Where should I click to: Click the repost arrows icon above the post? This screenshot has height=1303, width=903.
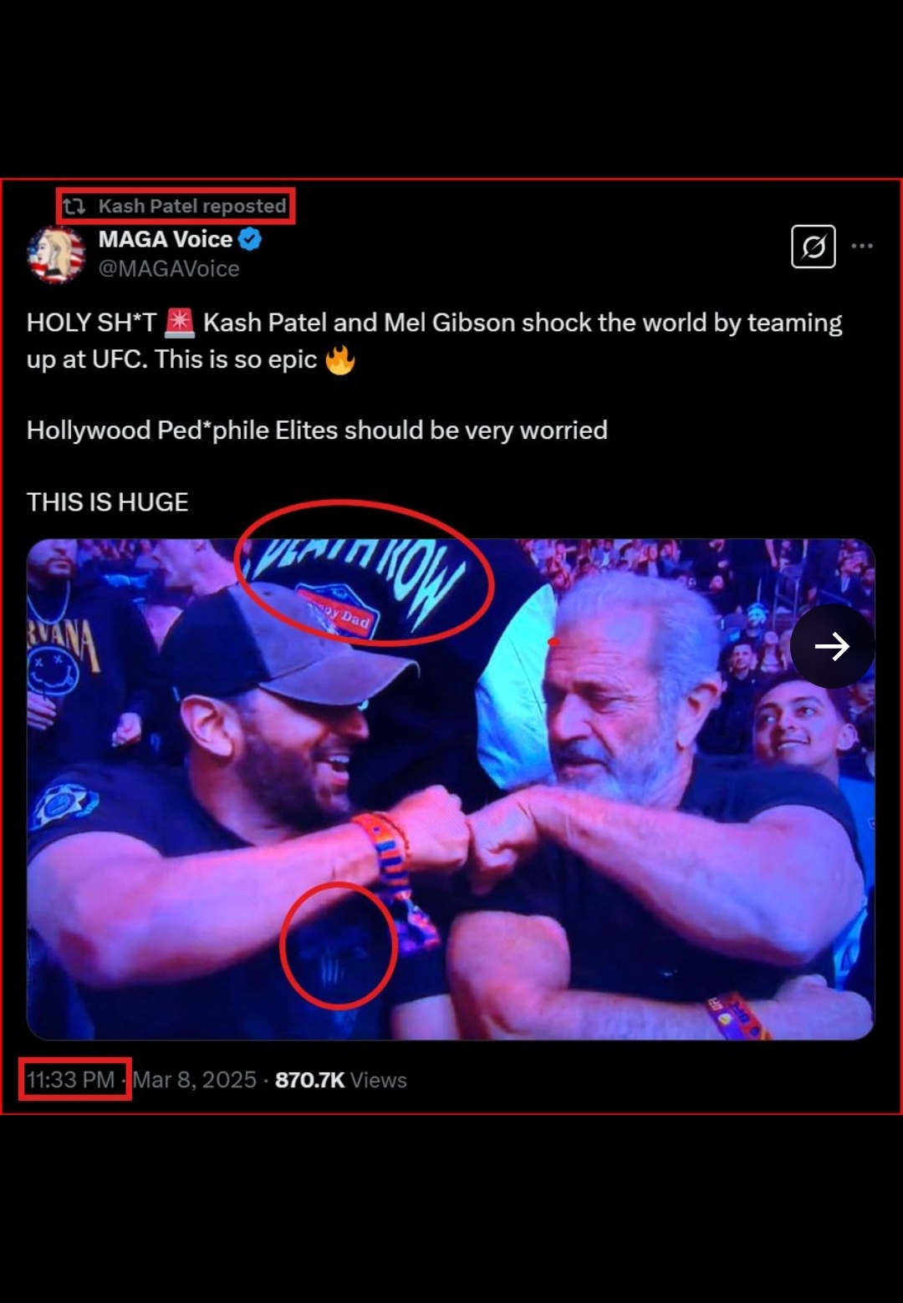tap(74, 206)
